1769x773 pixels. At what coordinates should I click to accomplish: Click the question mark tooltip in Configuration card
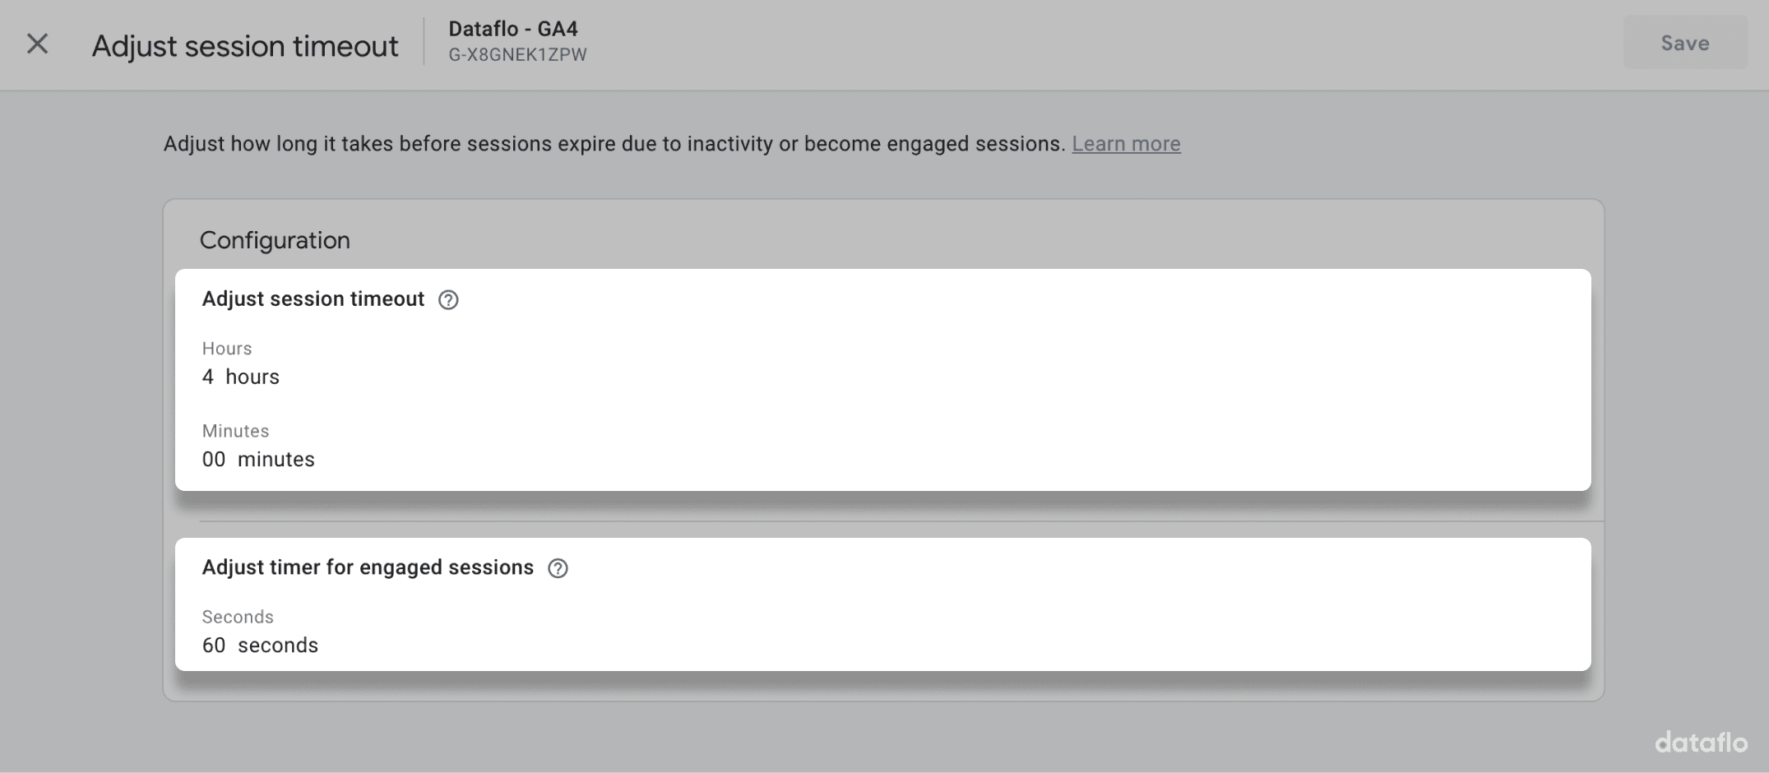[448, 300]
